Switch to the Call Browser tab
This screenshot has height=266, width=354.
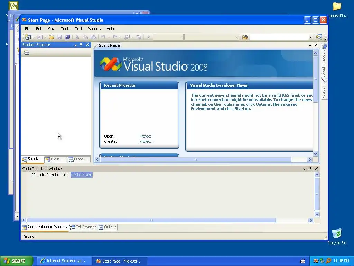pyautogui.click(x=83, y=227)
